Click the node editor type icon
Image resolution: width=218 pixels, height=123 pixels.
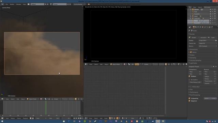click(86, 118)
